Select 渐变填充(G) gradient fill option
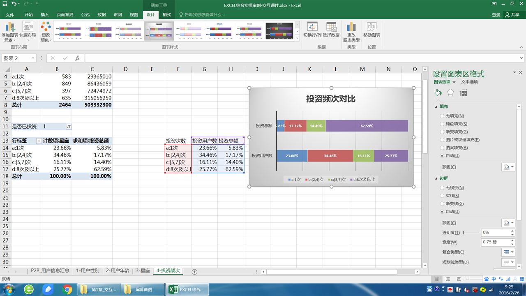 [x=454, y=132]
